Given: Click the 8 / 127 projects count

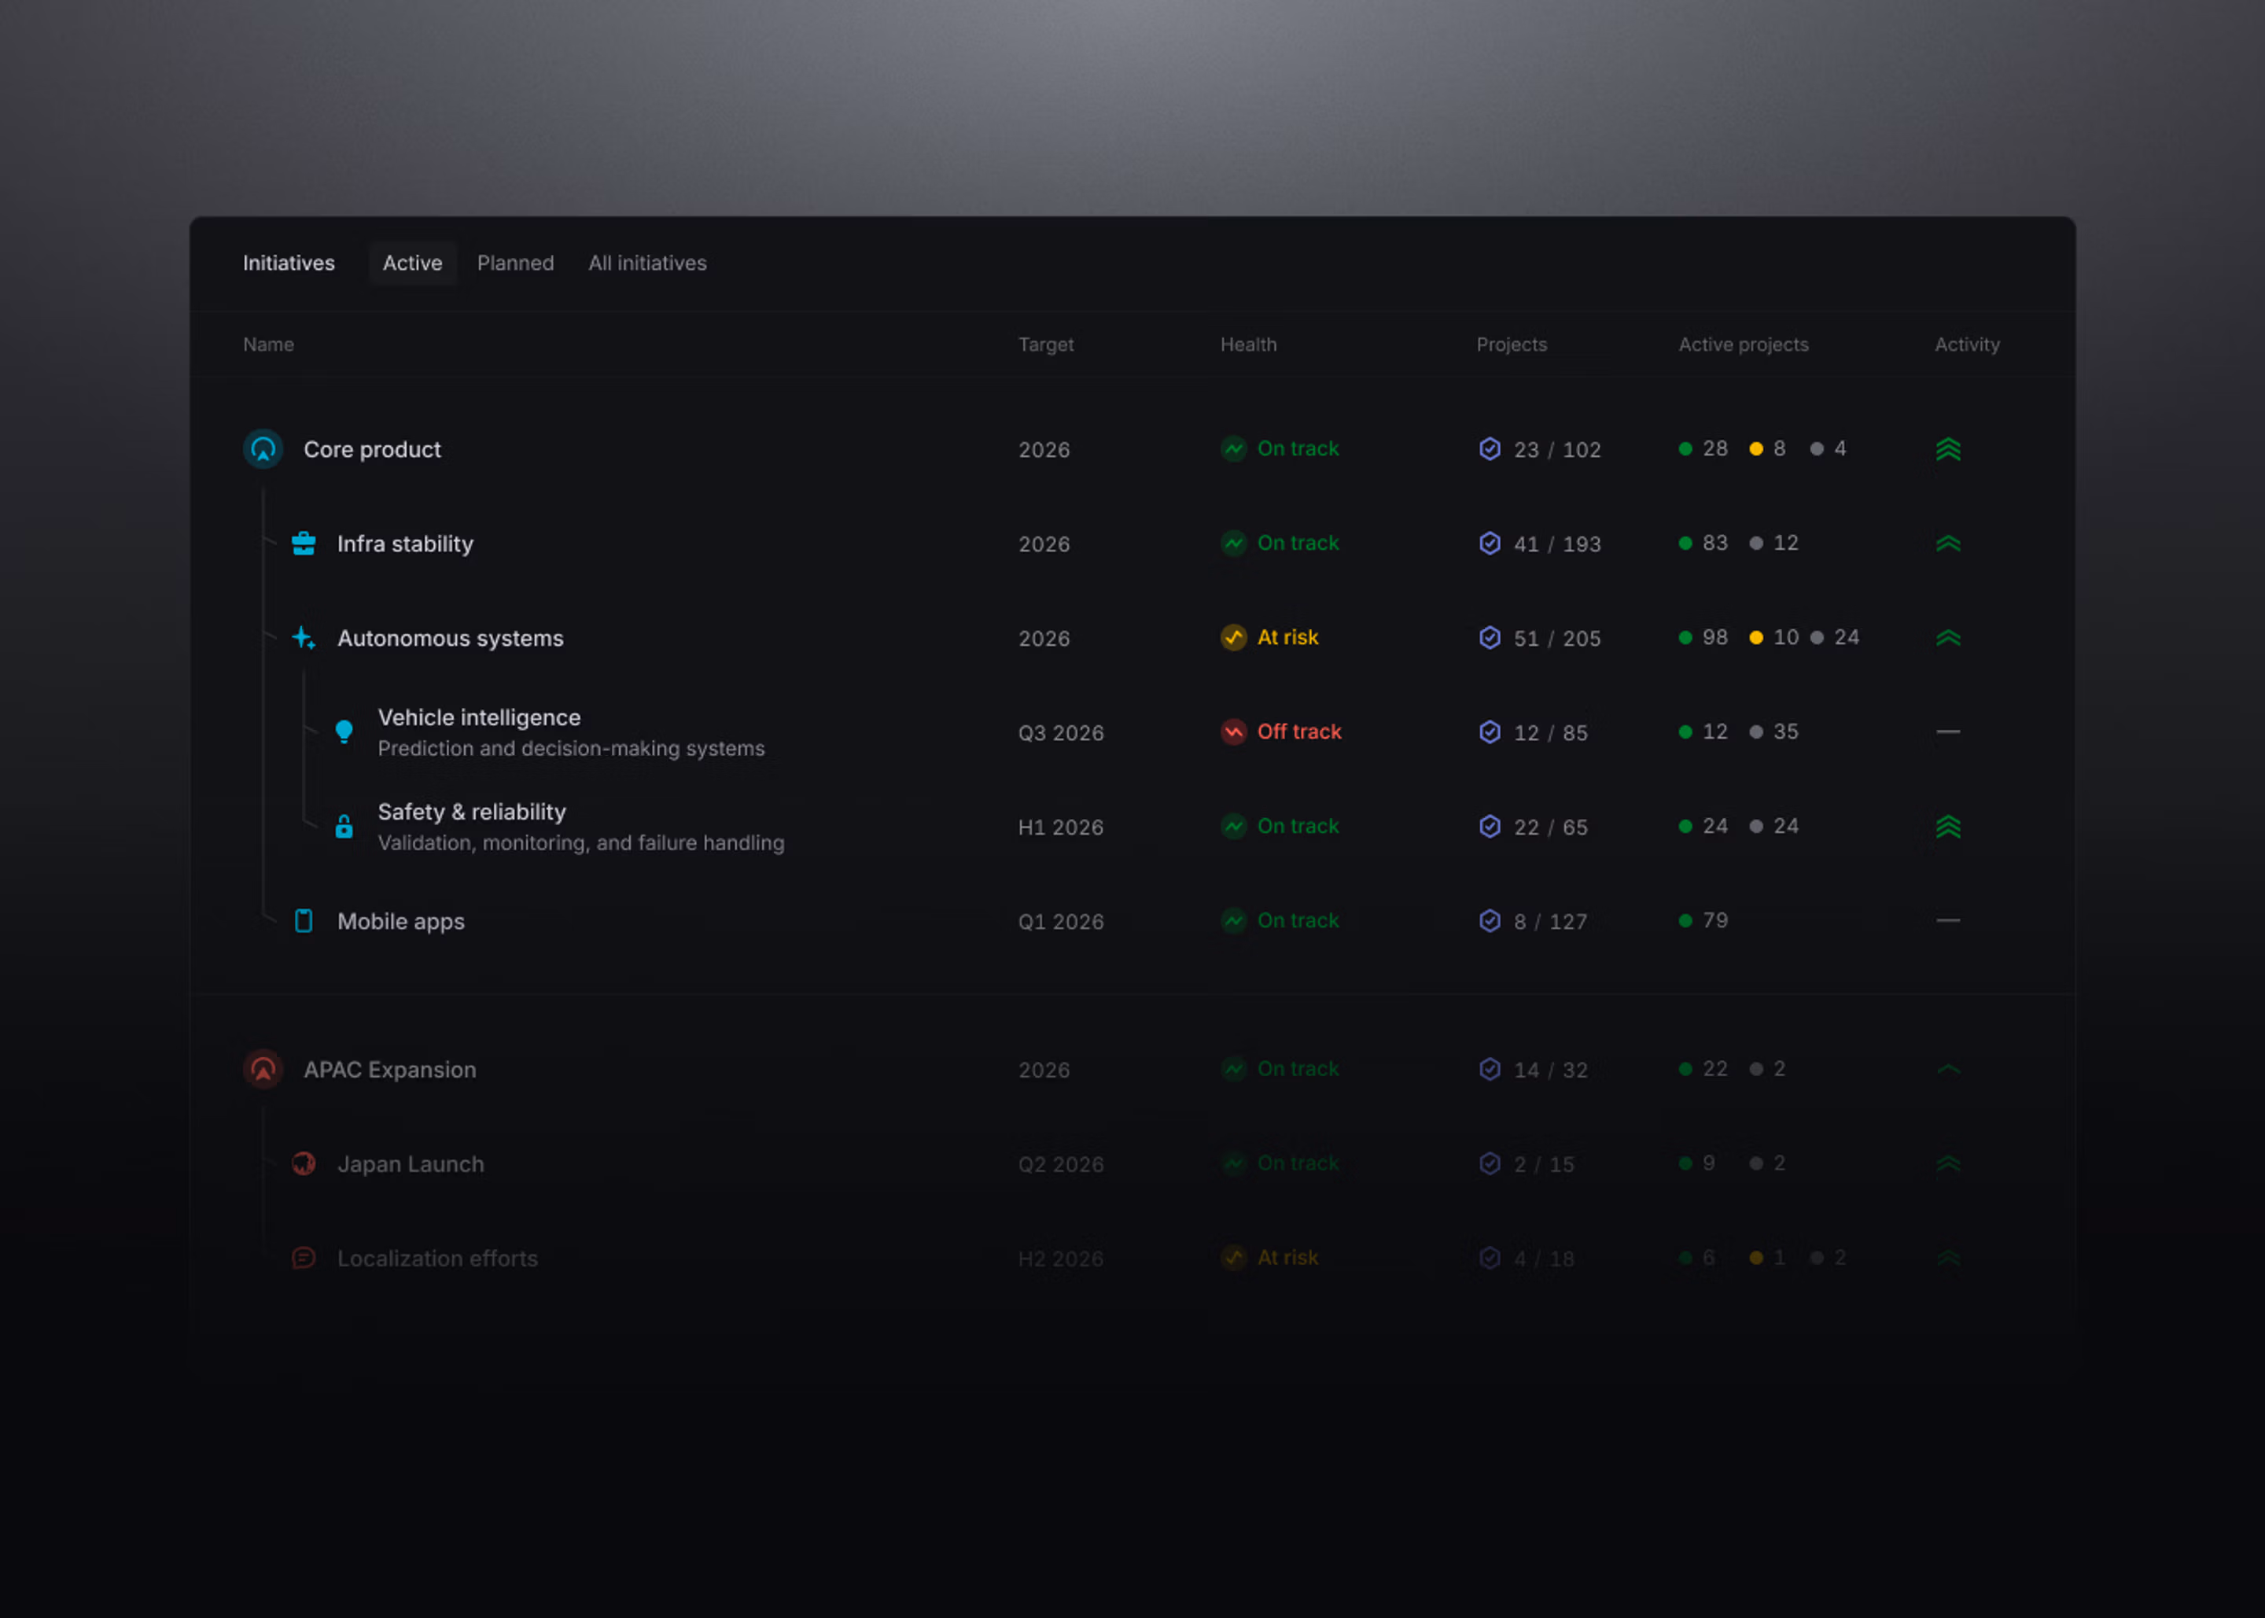Looking at the screenshot, I should [x=1551, y=922].
